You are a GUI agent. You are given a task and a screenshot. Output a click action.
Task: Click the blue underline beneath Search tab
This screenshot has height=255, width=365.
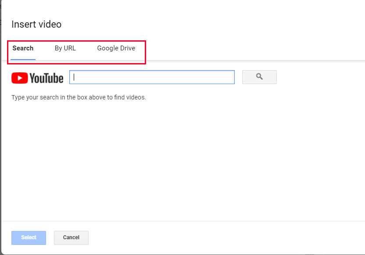point(23,59)
